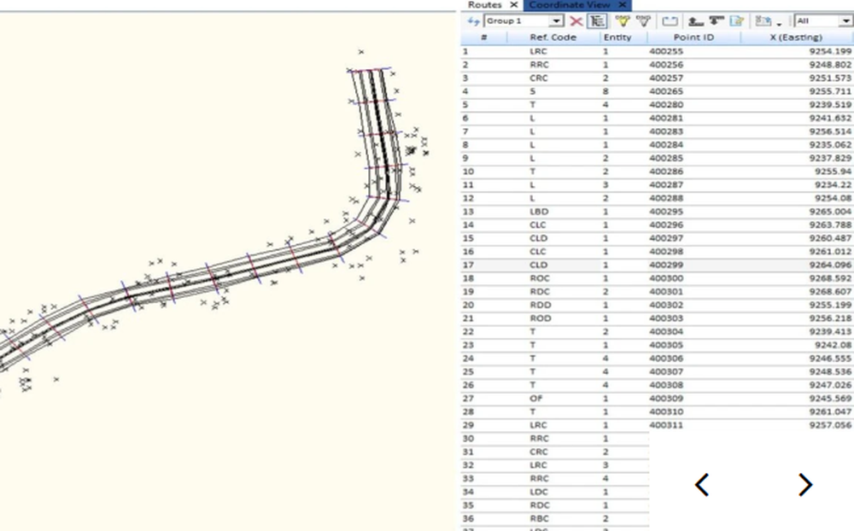Select the LBD ref code in row 13
The width and height of the screenshot is (854, 531).
(x=539, y=212)
